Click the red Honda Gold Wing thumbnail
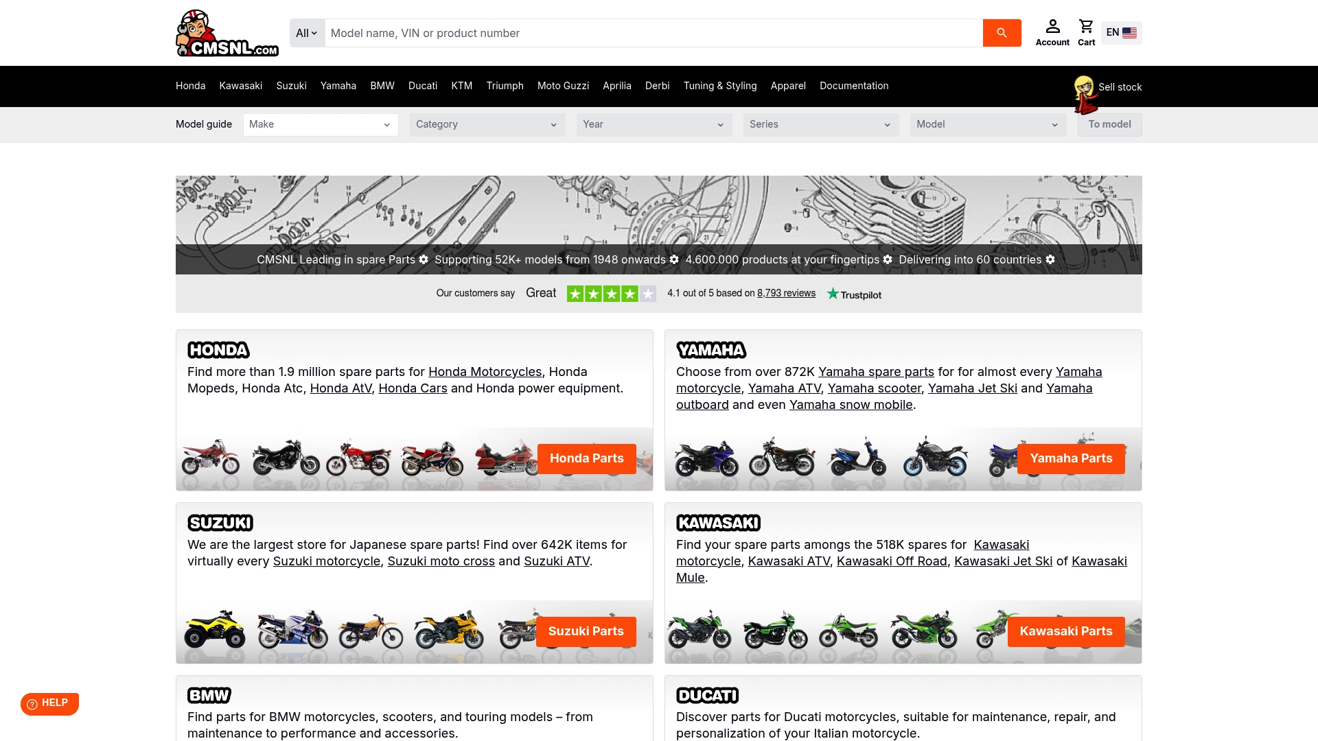The width and height of the screenshot is (1318, 741). click(506, 457)
